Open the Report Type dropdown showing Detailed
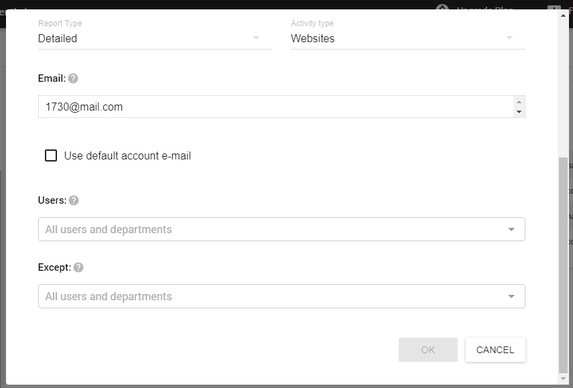Screen dimensions: 573x388 [x=154, y=38]
